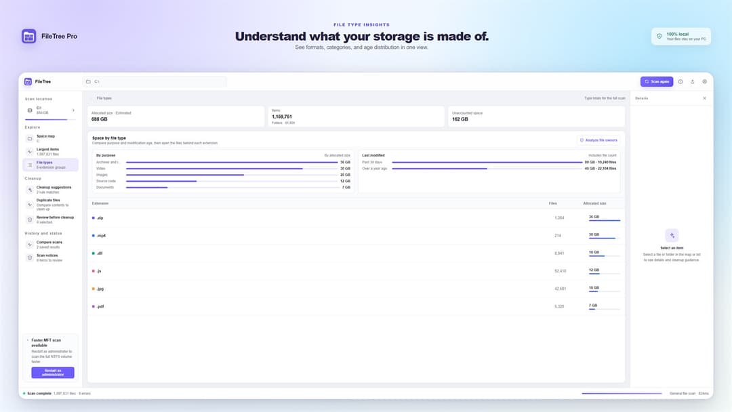Screen dimensions: 732x412
Task: Click the 688 GB allocated size card
Action: (x=176, y=116)
